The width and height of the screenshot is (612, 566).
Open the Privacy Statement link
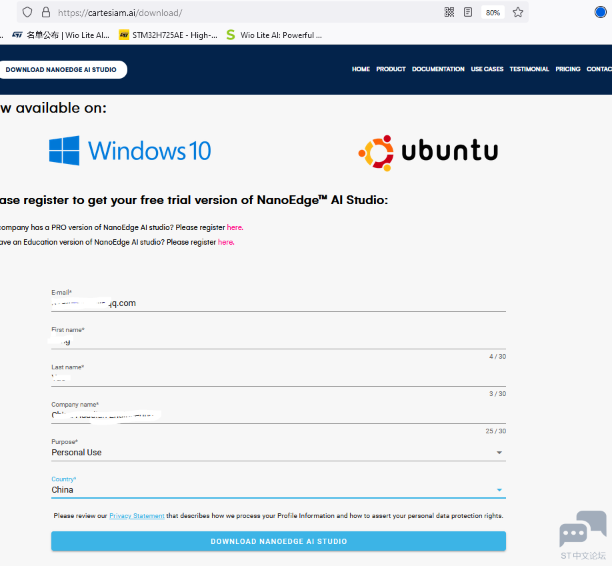(x=137, y=516)
